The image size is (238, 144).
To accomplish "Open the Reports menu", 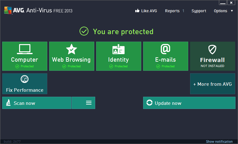I will [172, 11].
